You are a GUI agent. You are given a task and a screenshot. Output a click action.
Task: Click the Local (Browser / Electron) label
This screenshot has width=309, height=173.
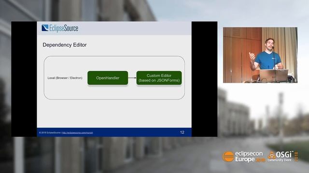click(x=65, y=78)
